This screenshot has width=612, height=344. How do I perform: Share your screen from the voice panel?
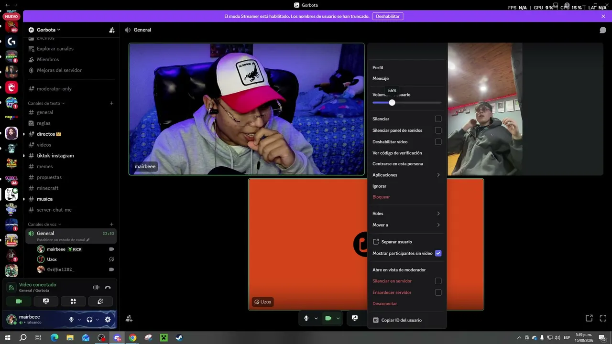tap(46, 301)
